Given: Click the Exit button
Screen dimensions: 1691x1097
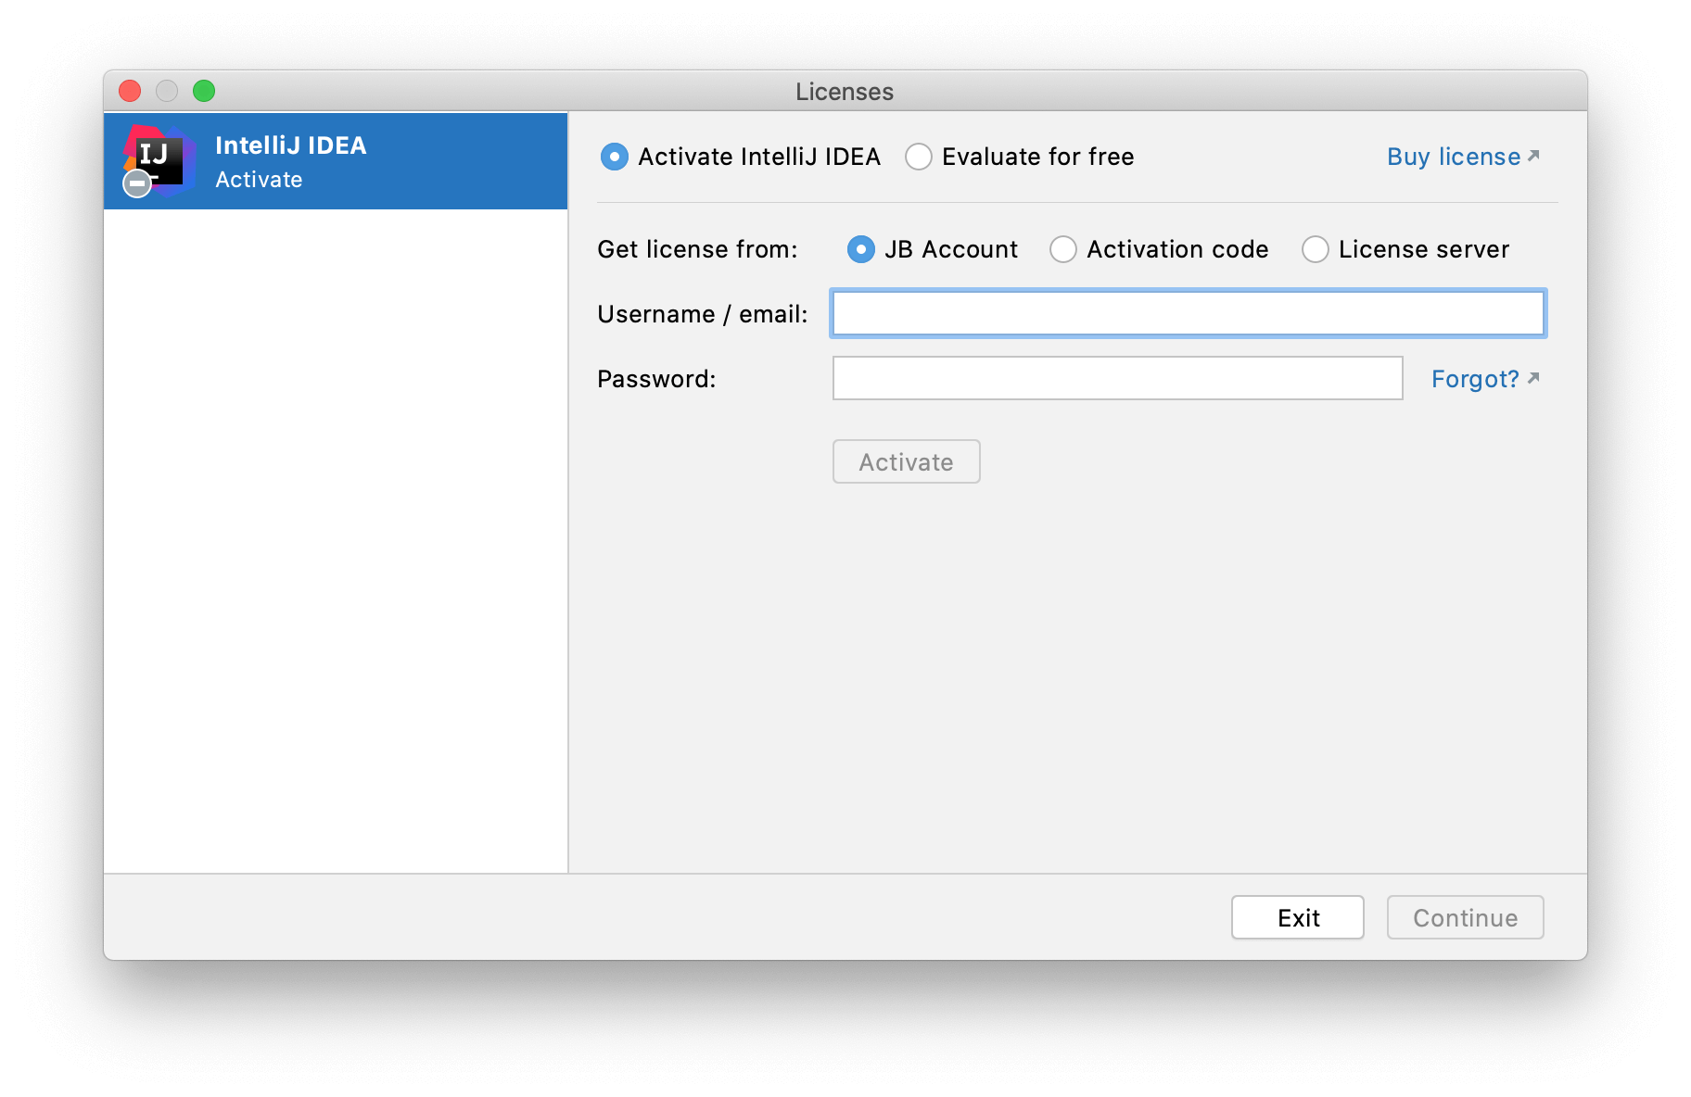Looking at the screenshot, I should 1297,917.
